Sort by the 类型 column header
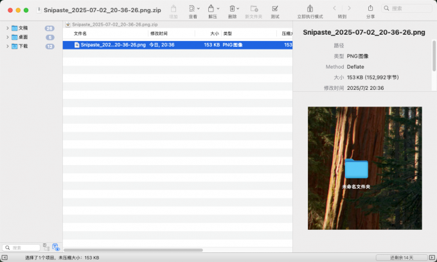This screenshot has height=262, width=437. [x=227, y=33]
